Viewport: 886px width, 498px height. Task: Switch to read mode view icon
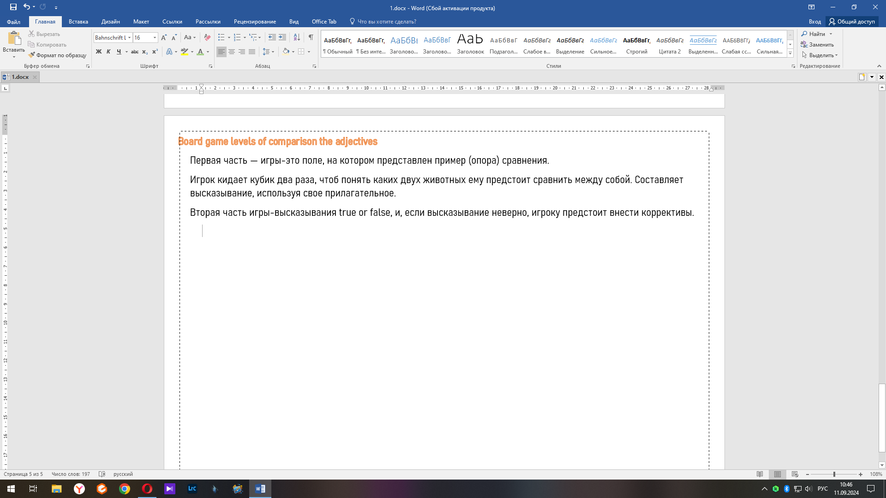pos(760,474)
